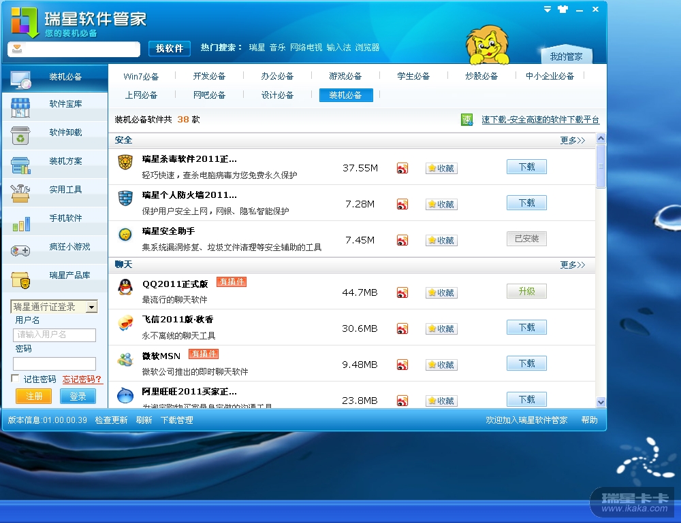The height and width of the screenshot is (523, 681).
Task: Focus the 密码 password field
Action: tap(54, 363)
